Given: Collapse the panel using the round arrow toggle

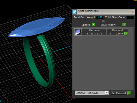Looking at the screenshot, I should (x=103, y=21).
